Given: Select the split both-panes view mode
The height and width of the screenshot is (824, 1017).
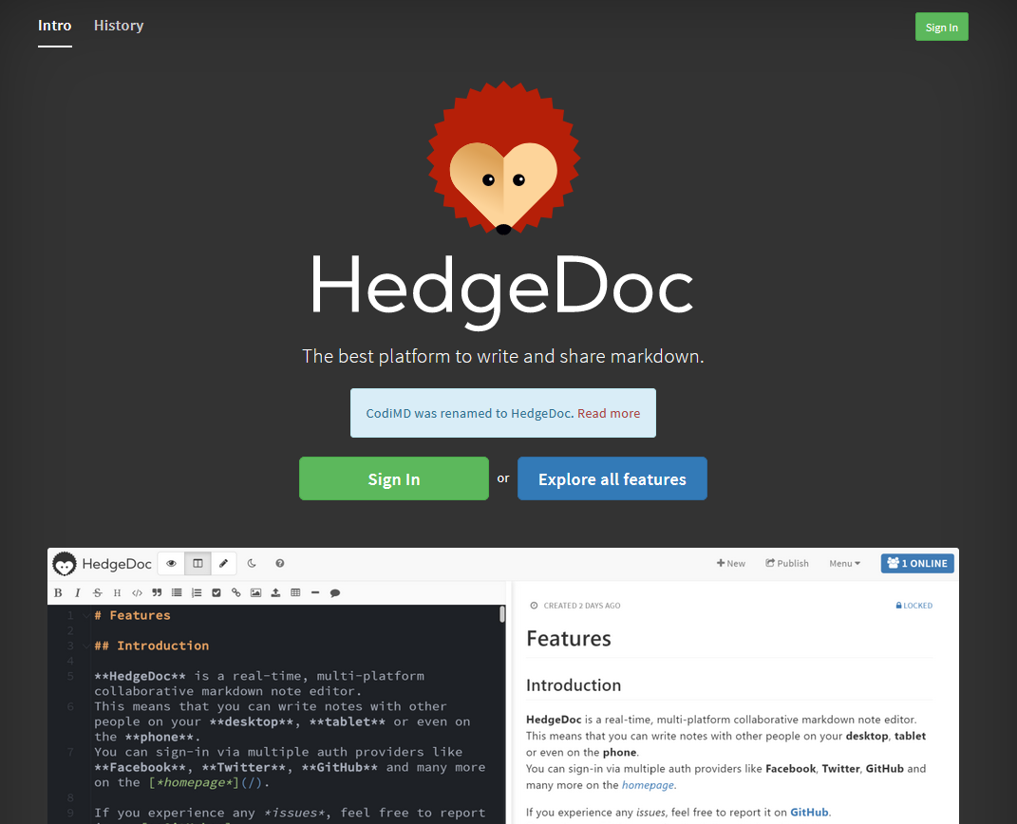Looking at the screenshot, I should (x=198, y=563).
